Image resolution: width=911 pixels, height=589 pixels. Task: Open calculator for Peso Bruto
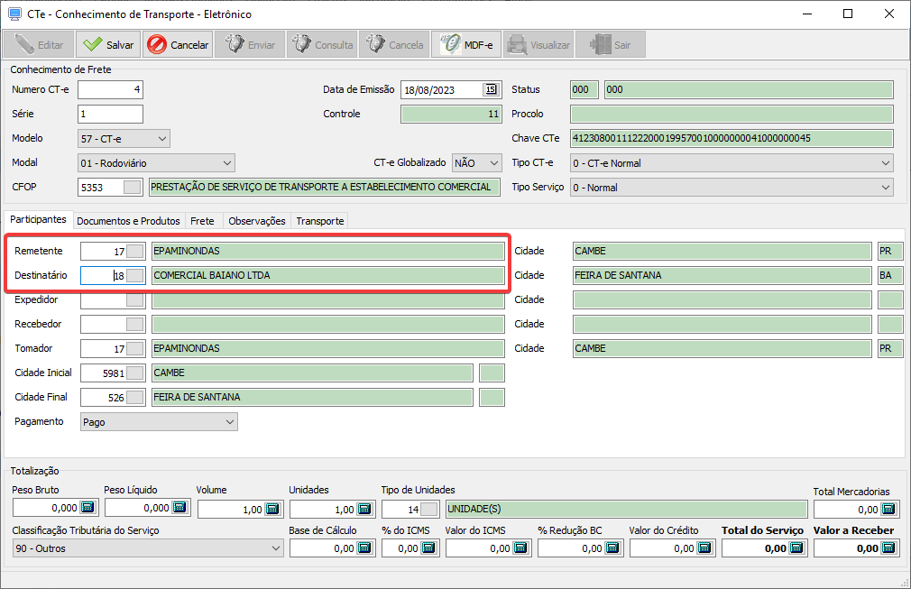point(87,508)
